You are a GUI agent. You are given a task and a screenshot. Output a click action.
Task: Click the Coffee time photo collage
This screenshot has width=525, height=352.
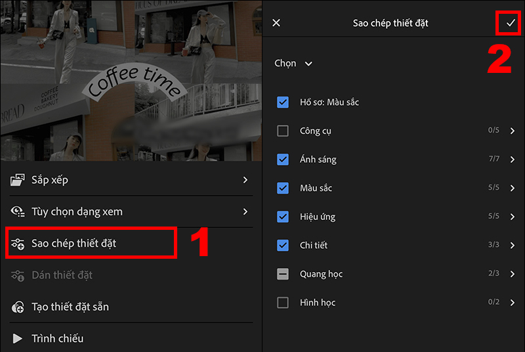pos(131,80)
